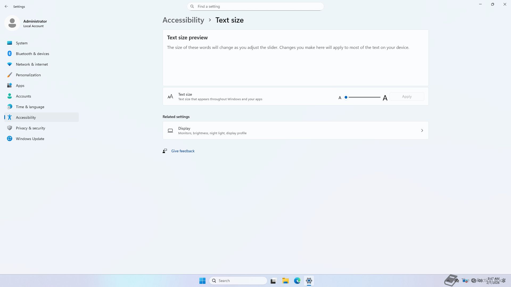Open Privacy & security settings

click(30, 128)
